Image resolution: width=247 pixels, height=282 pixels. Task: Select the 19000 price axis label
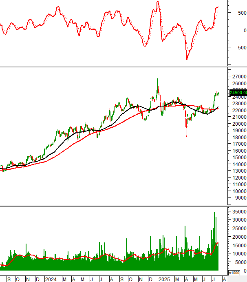239,131
